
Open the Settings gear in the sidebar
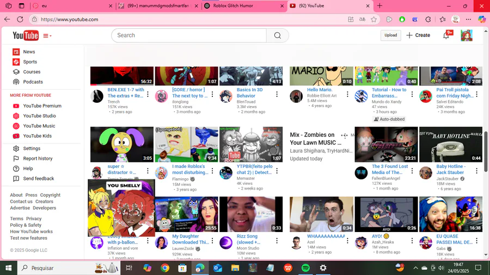16,148
